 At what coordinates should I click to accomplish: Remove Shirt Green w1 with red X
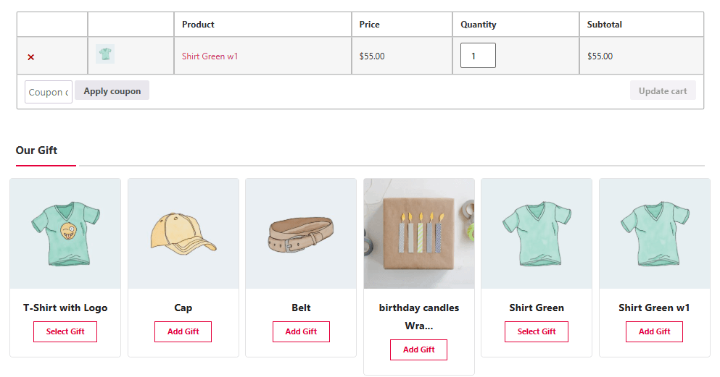tap(30, 56)
